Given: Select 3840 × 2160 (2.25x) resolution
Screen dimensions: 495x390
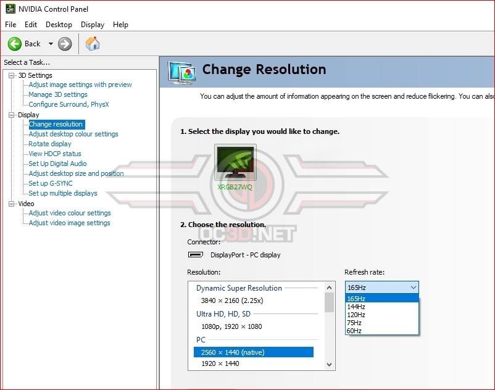Looking at the screenshot, I should (x=232, y=301).
